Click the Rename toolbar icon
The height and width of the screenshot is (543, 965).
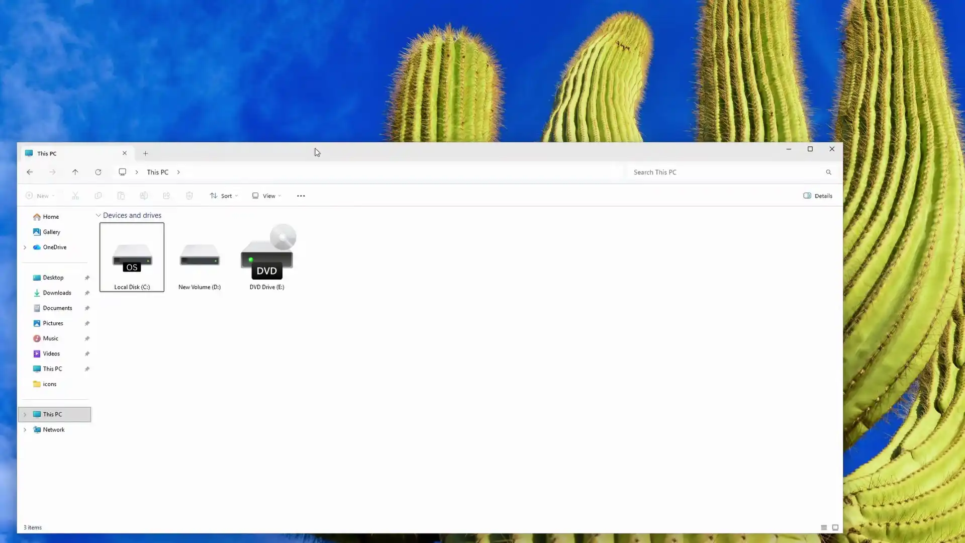(144, 196)
